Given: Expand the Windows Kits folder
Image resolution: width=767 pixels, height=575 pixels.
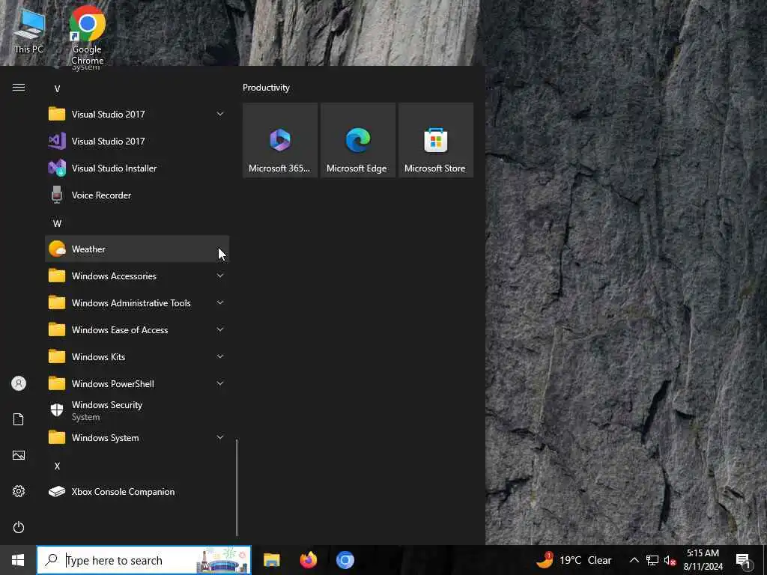Looking at the screenshot, I should click(137, 356).
